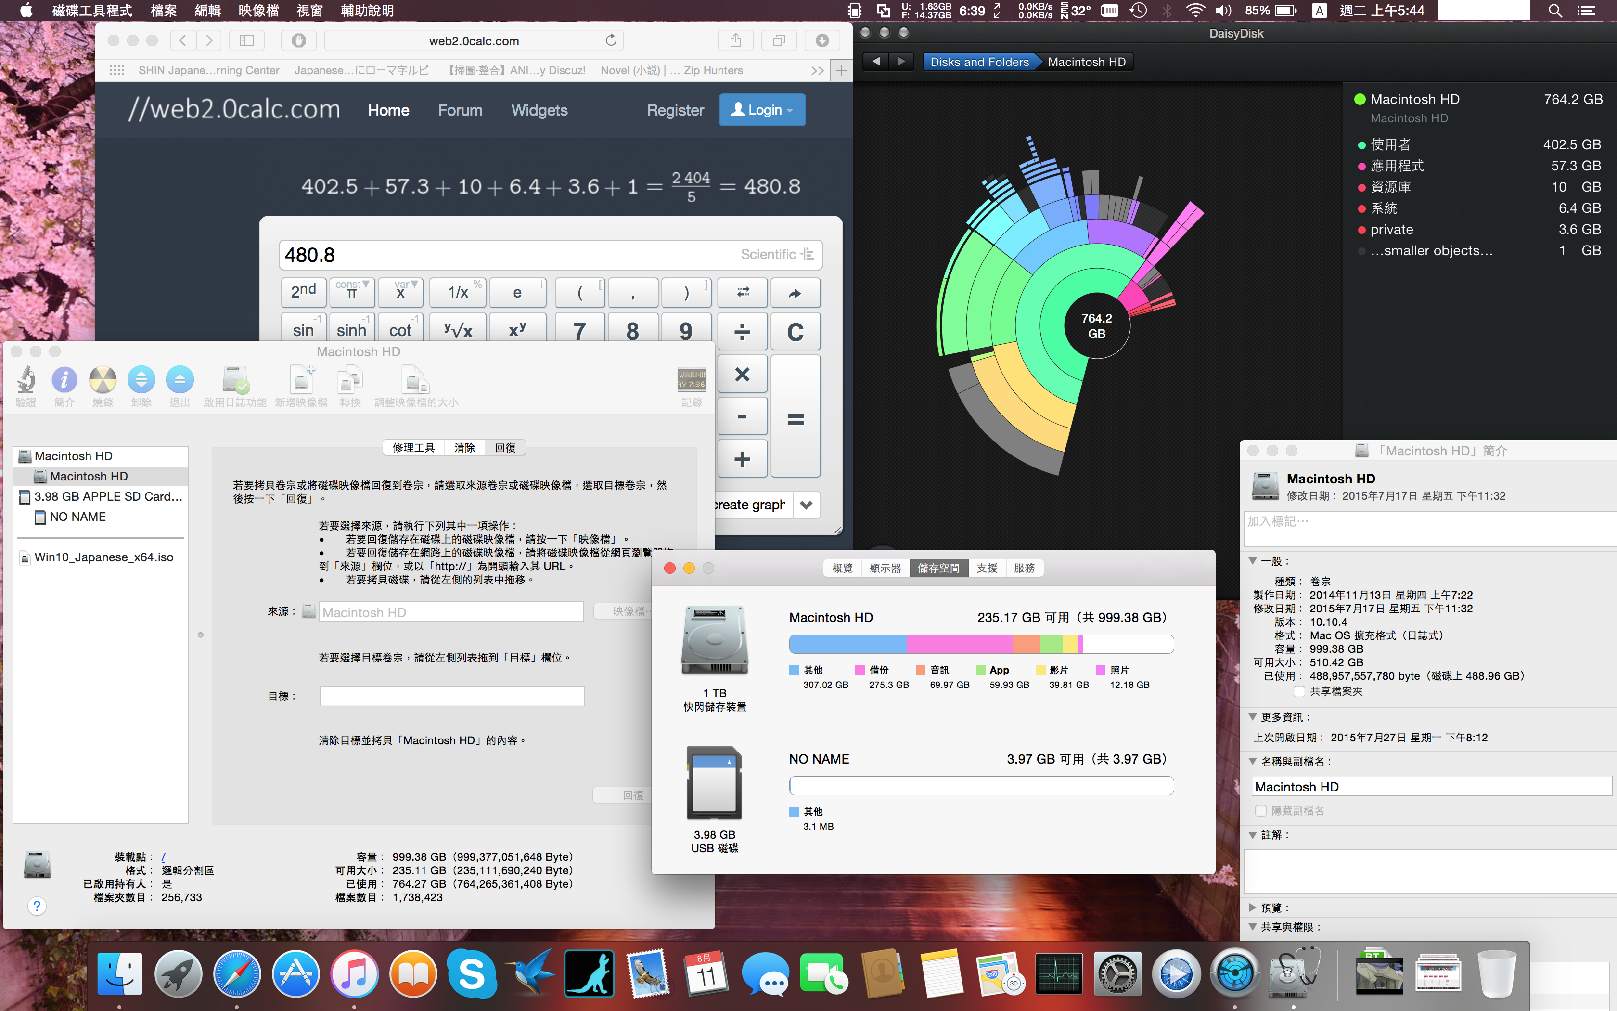Toggle the 2nd function key on the calculator
The image size is (1617, 1011).
303,292
